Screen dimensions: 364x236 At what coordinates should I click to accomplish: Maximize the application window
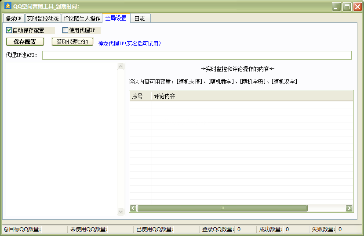(x=347, y=7)
